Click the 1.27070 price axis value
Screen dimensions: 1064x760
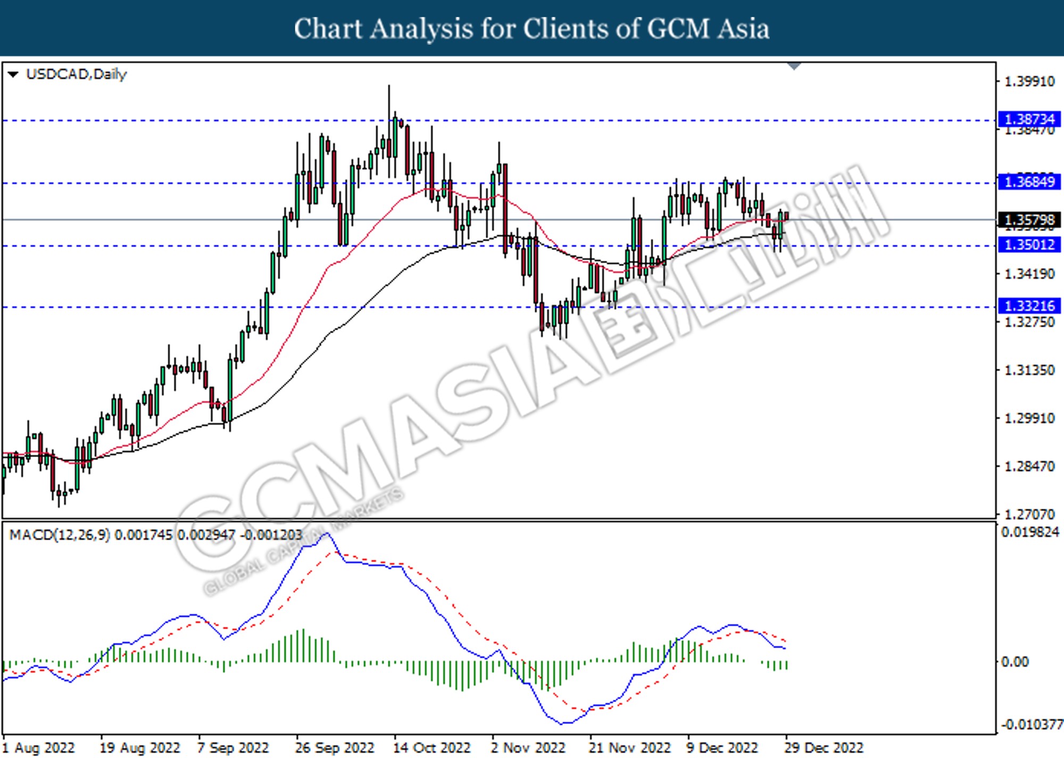pos(1029,514)
